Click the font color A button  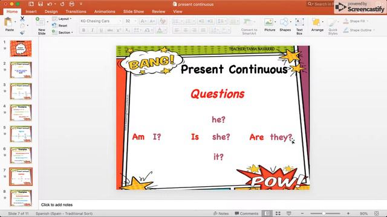click(x=160, y=30)
